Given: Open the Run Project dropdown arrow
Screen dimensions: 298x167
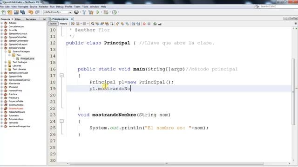Looking at the screenshot, I should (102, 13).
